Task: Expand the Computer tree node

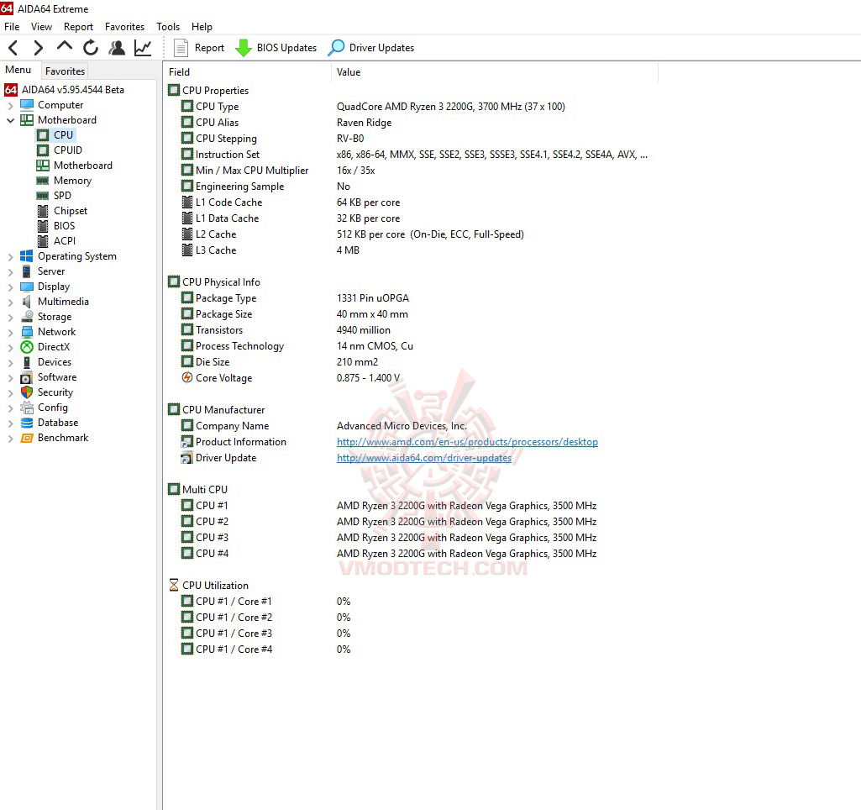Action: (x=10, y=105)
